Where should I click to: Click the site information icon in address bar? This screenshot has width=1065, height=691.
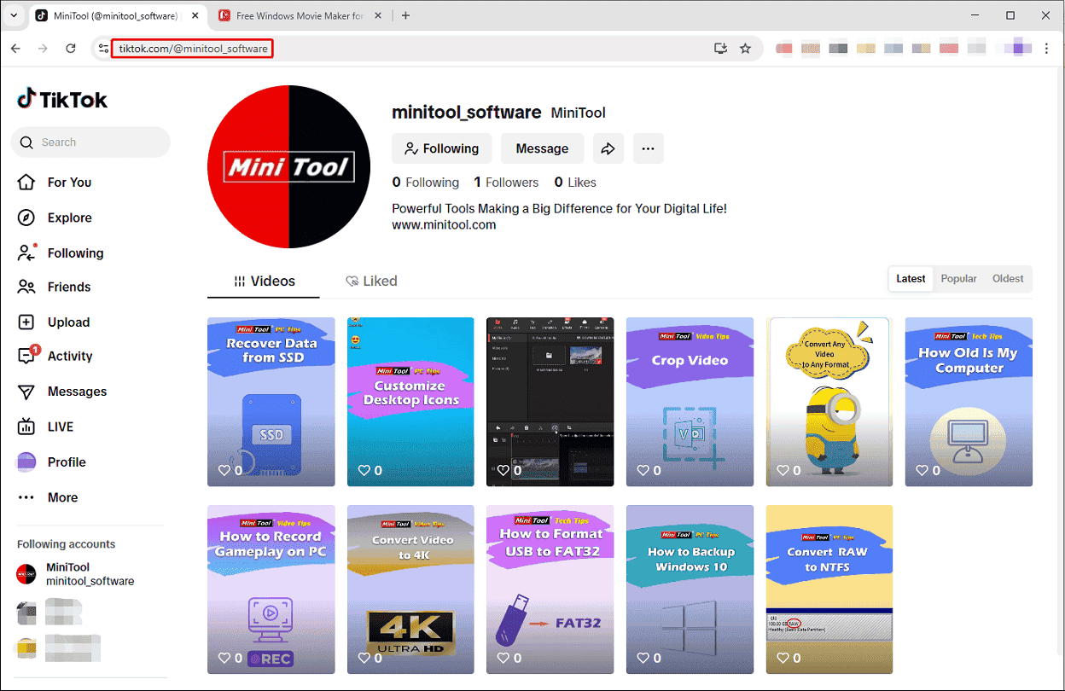102,49
